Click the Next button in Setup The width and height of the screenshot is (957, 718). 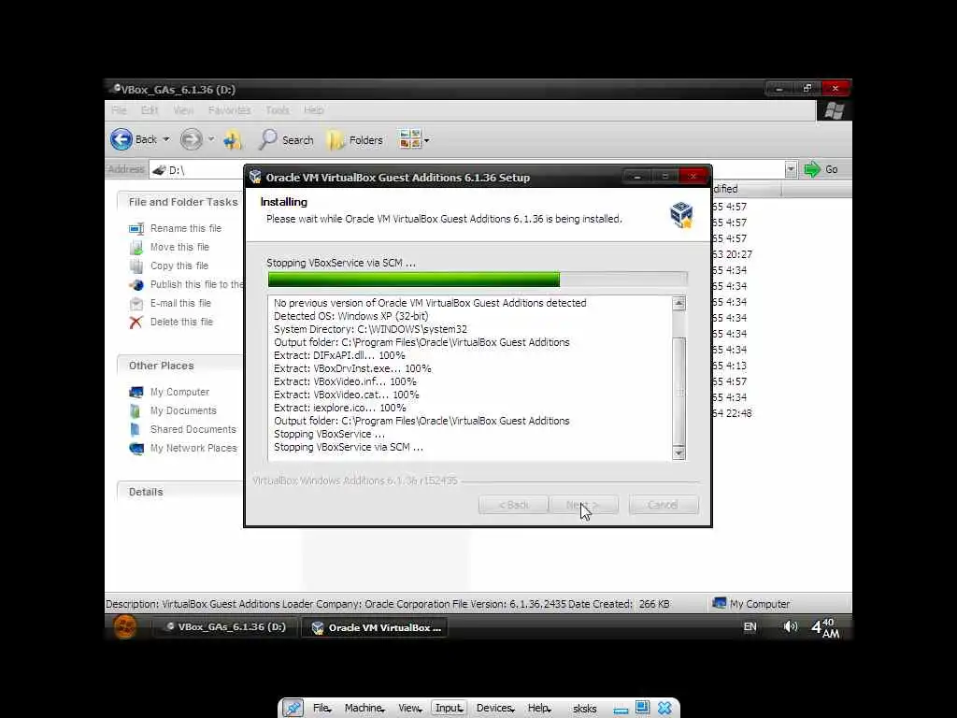(x=583, y=505)
